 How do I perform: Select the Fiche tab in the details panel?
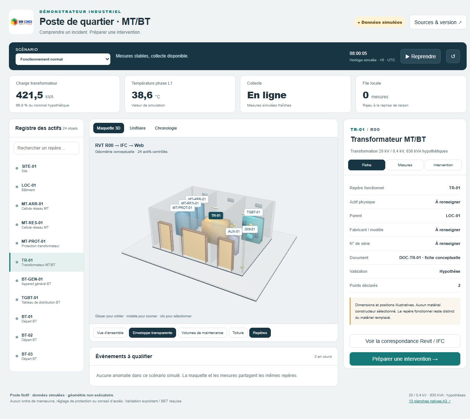coord(367,165)
